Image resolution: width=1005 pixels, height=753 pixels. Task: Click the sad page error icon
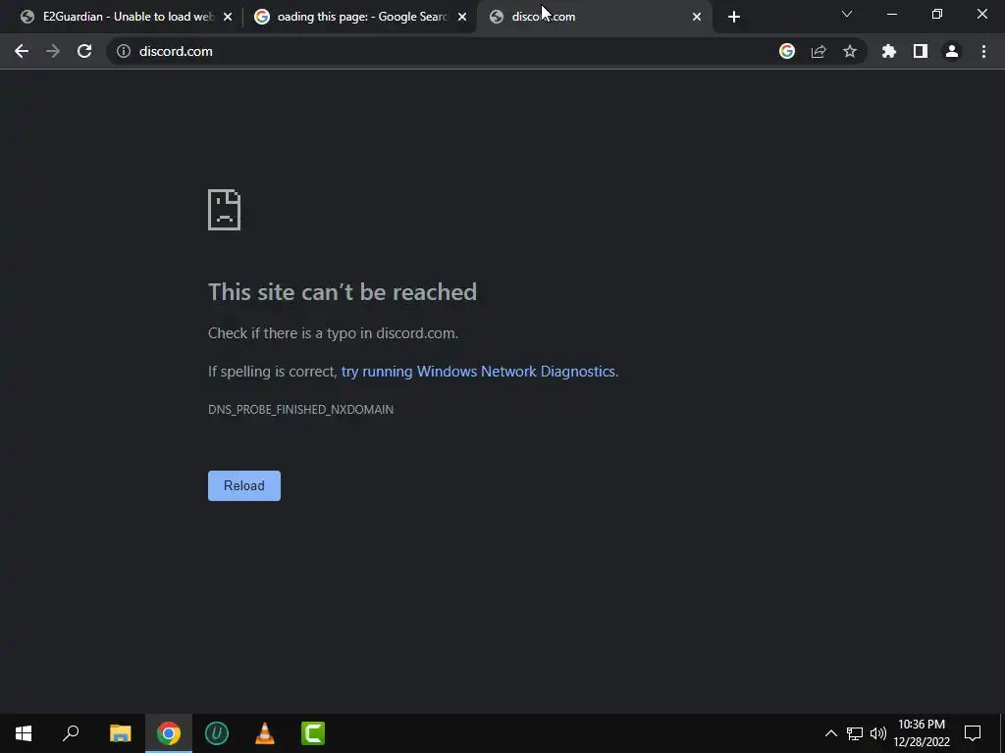pyautogui.click(x=225, y=210)
